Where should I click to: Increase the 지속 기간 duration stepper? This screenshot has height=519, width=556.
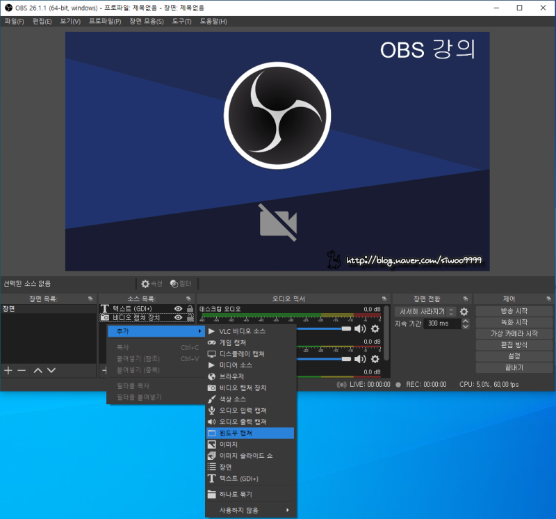click(x=466, y=321)
